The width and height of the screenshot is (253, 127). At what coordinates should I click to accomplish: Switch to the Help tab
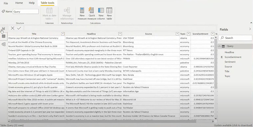[32, 3]
